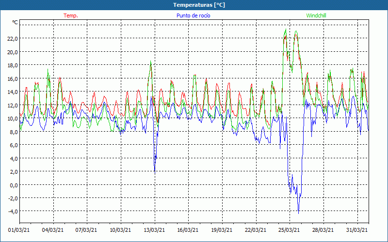This screenshot has height=242, width=388.
Task: Click the °C unit label on axis
Action: tap(15, 22)
